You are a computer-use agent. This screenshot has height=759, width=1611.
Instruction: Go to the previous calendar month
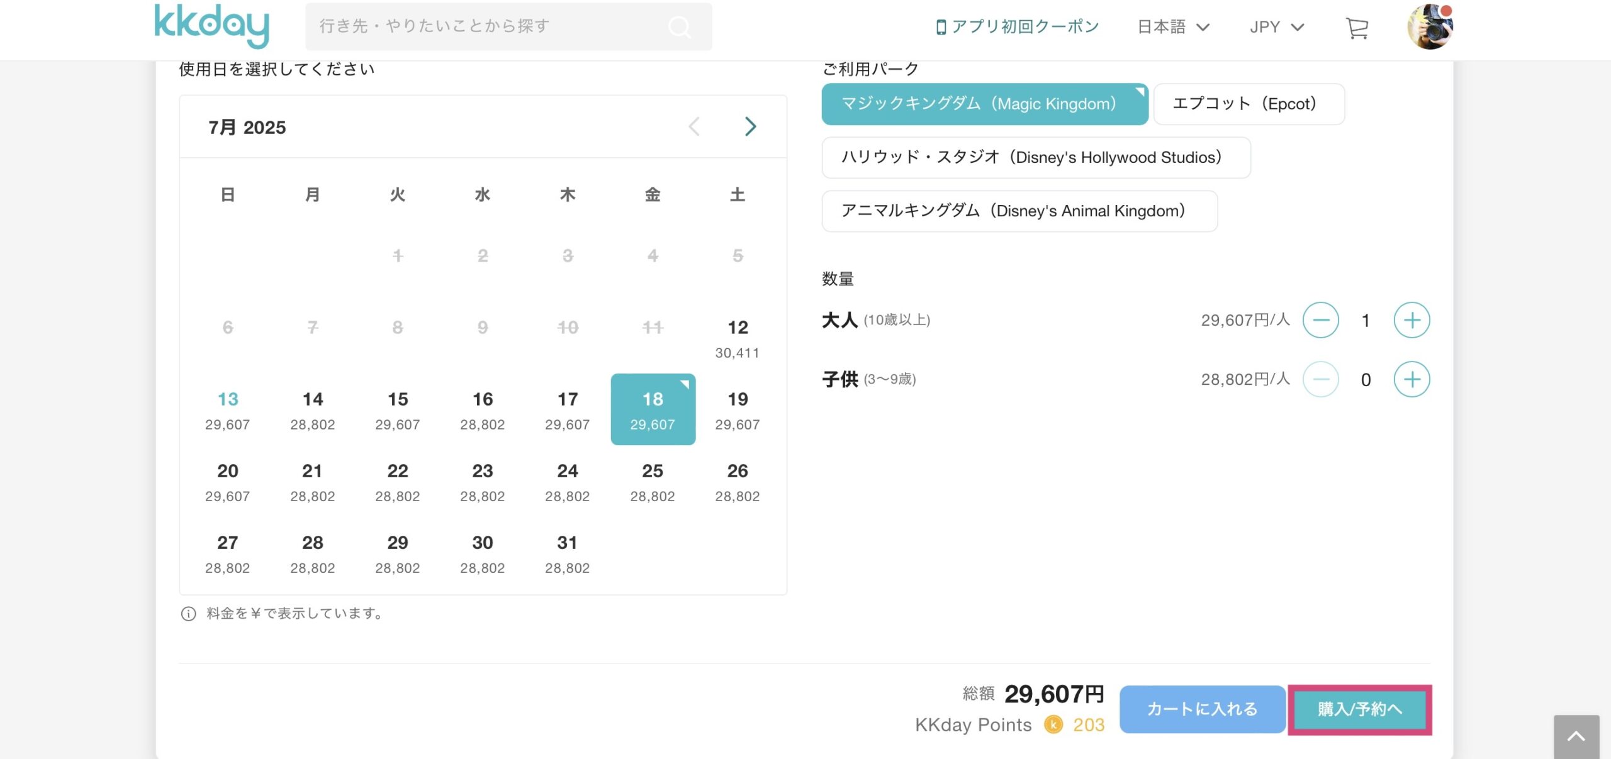click(x=694, y=126)
